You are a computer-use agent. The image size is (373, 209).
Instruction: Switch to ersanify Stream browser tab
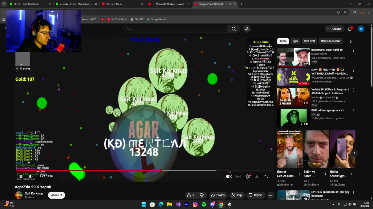(x=76, y=4)
